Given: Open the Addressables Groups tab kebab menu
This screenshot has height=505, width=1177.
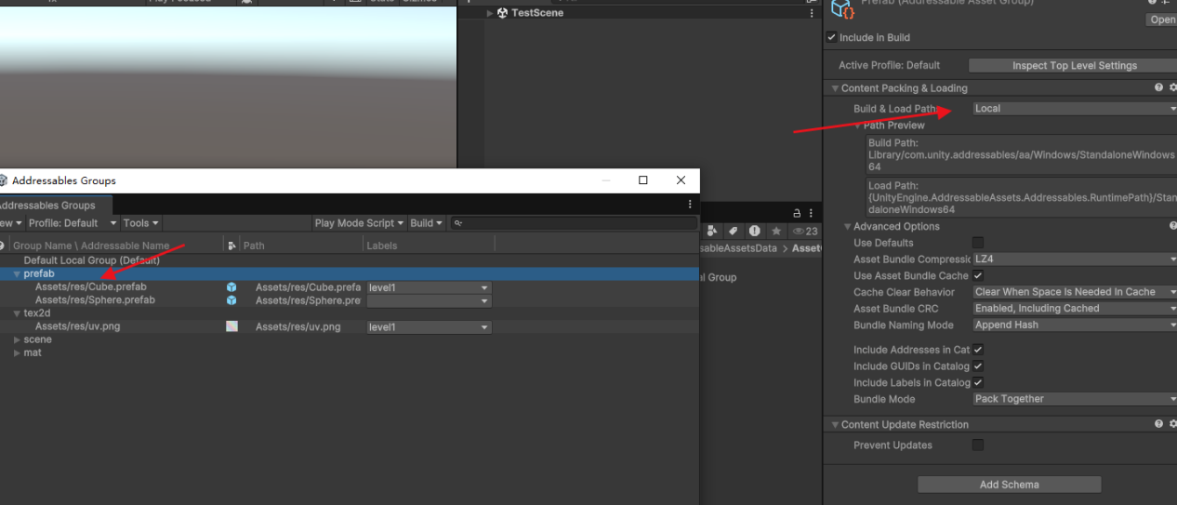Looking at the screenshot, I should point(690,204).
